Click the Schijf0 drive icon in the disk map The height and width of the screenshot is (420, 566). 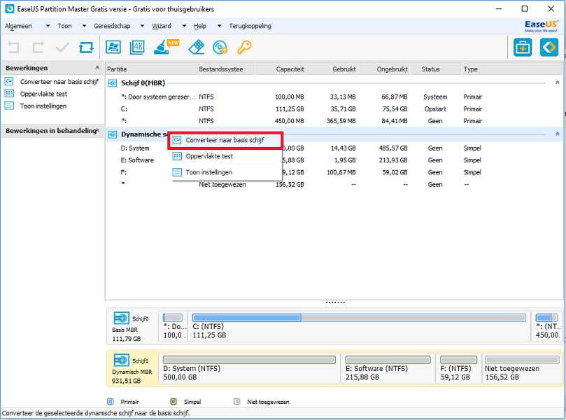pyautogui.click(x=121, y=318)
